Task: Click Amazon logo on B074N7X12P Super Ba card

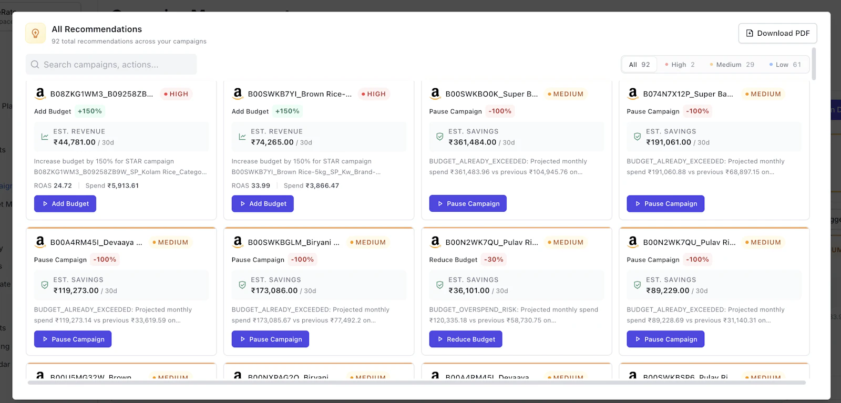Action: [x=633, y=94]
